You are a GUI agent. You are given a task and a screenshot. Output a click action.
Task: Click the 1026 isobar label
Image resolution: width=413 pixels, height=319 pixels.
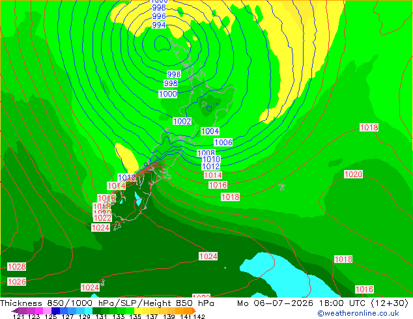16,282
